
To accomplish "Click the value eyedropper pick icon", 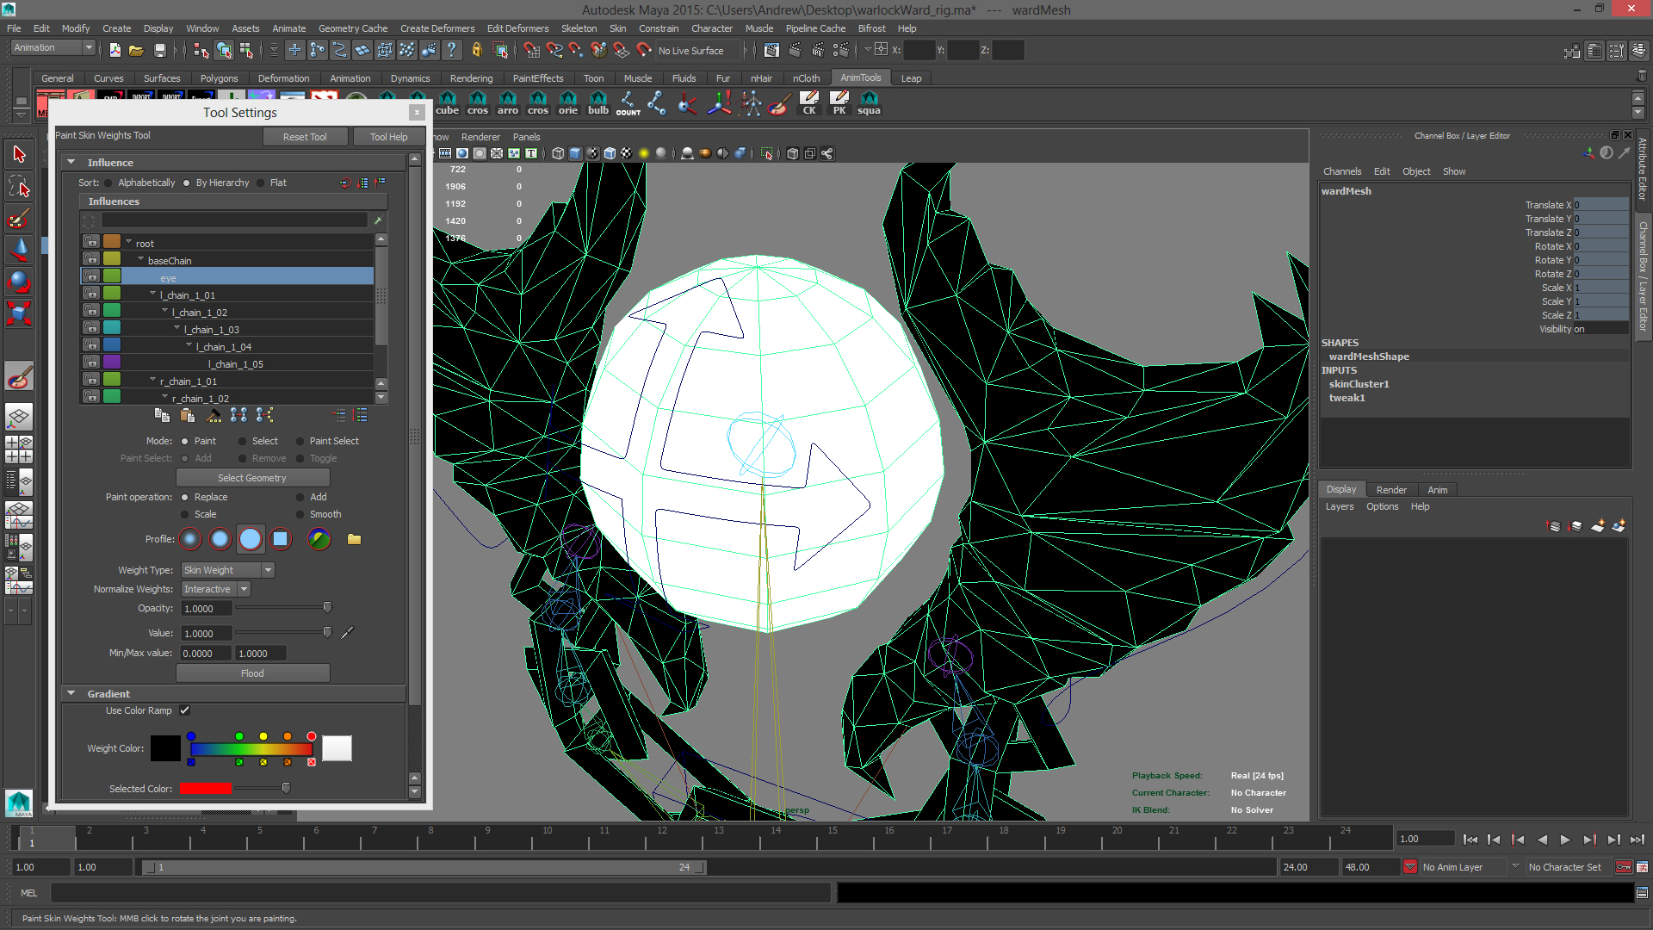I will (x=348, y=633).
